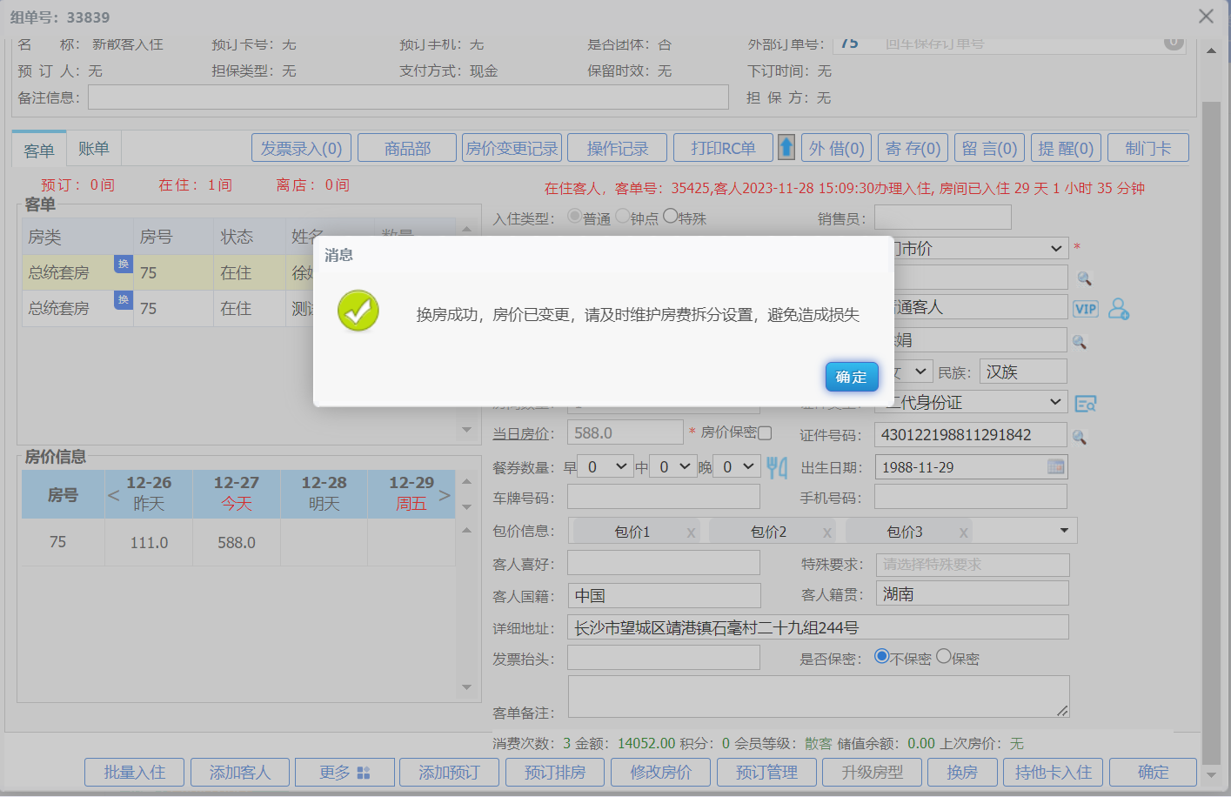Click 588.0 rate cell for 12-27

pos(237,542)
